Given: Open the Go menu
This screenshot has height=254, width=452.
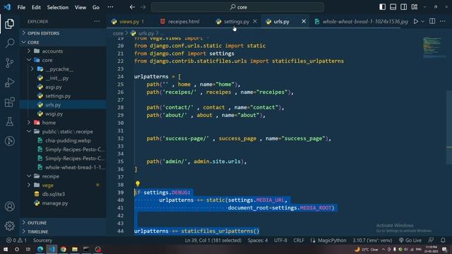Looking at the screenshot, I should pos(96,7).
